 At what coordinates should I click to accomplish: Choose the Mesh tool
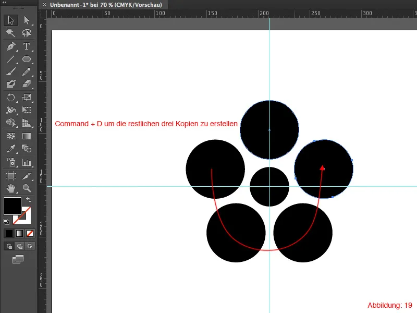point(11,136)
